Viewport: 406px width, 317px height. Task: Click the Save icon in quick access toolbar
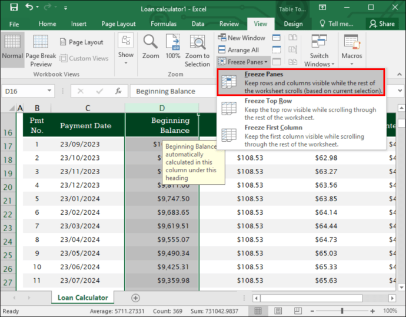[x=14, y=7]
